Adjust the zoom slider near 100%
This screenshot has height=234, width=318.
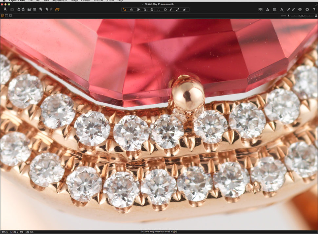pyautogui.click(x=301, y=15)
